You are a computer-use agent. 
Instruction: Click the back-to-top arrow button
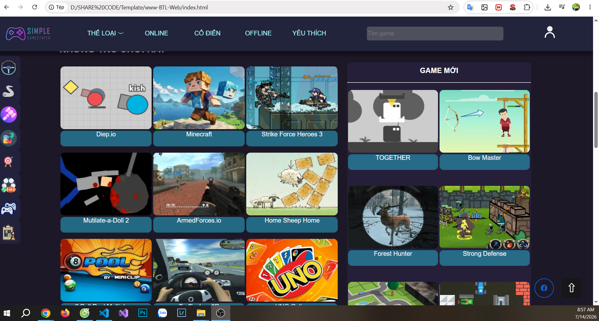[x=571, y=288]
